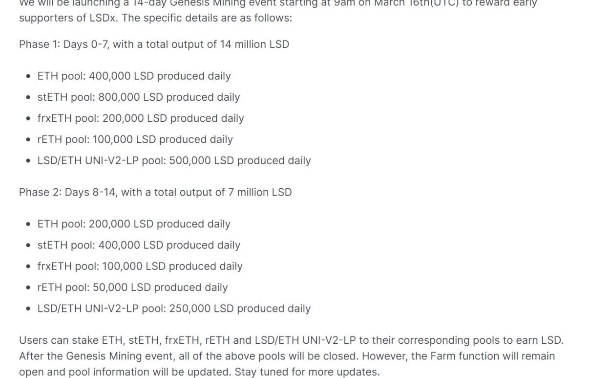Click the rETH pool 50,000 LSD line
Viewport: 609px width, 378px height.
[x=132, y=288]
